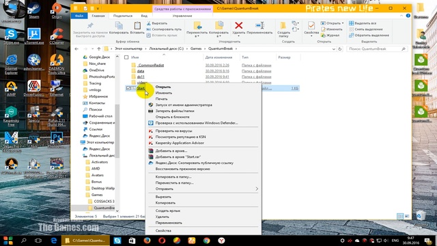Click Локальный диск (C:) breadcrumb
The image size is (437, 246).
pos(167,49)
